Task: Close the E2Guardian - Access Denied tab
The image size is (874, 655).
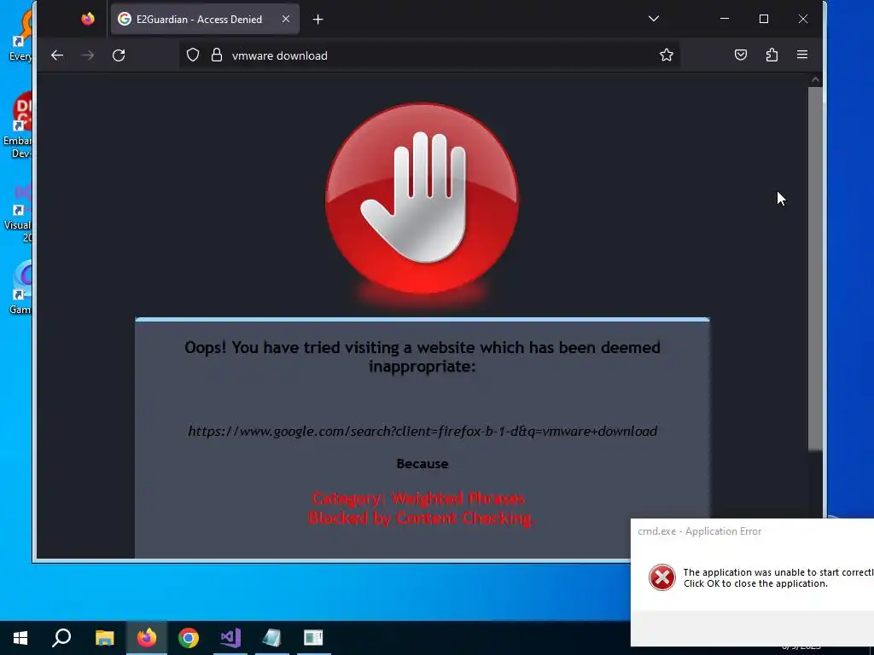Action: click(x=286, y=19)
